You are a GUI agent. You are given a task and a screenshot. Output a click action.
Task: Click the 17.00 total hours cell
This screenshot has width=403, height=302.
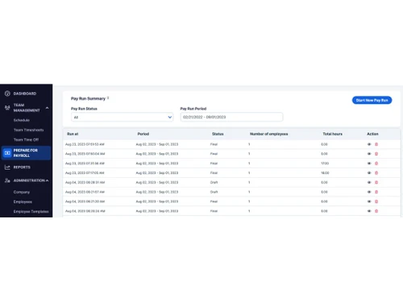coord(325,163)
